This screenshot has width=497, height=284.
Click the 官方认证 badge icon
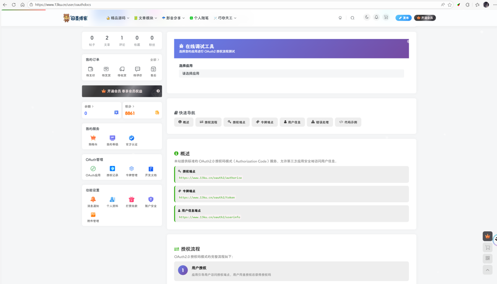tap(132, 138)
